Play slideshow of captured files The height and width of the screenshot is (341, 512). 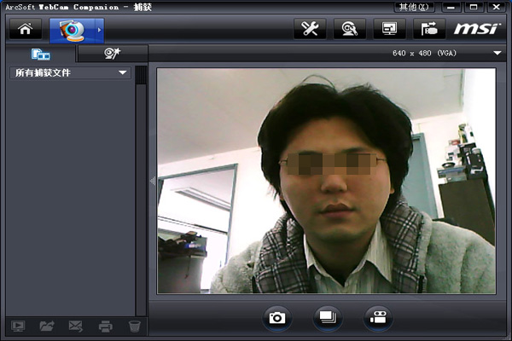[18, 326]
